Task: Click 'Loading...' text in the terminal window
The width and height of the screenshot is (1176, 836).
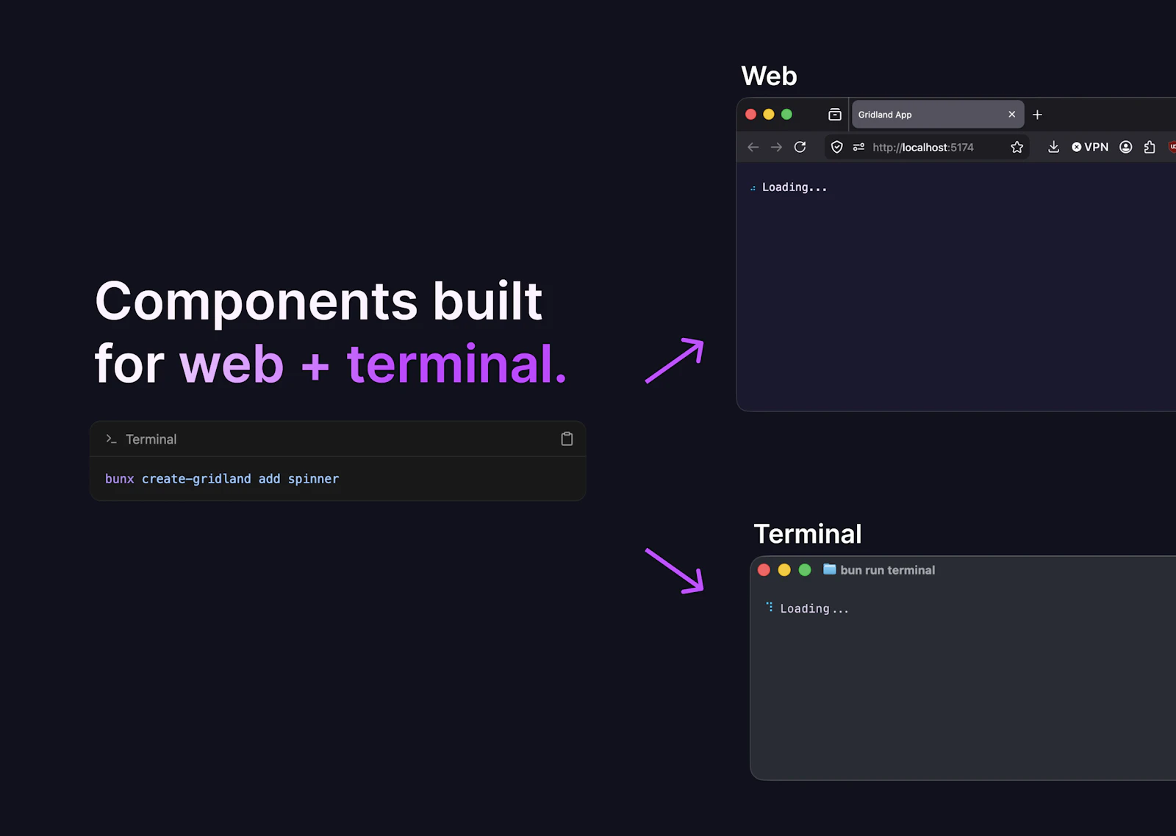Action: point(814,609)
